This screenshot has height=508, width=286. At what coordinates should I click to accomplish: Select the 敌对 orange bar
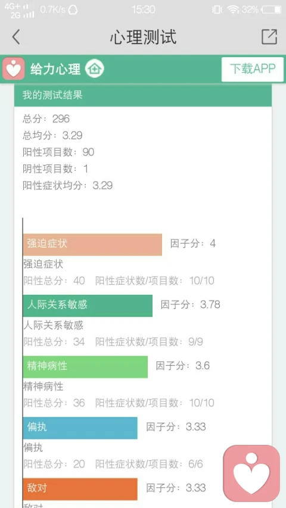pyautogui.click(x=80, y=489)
